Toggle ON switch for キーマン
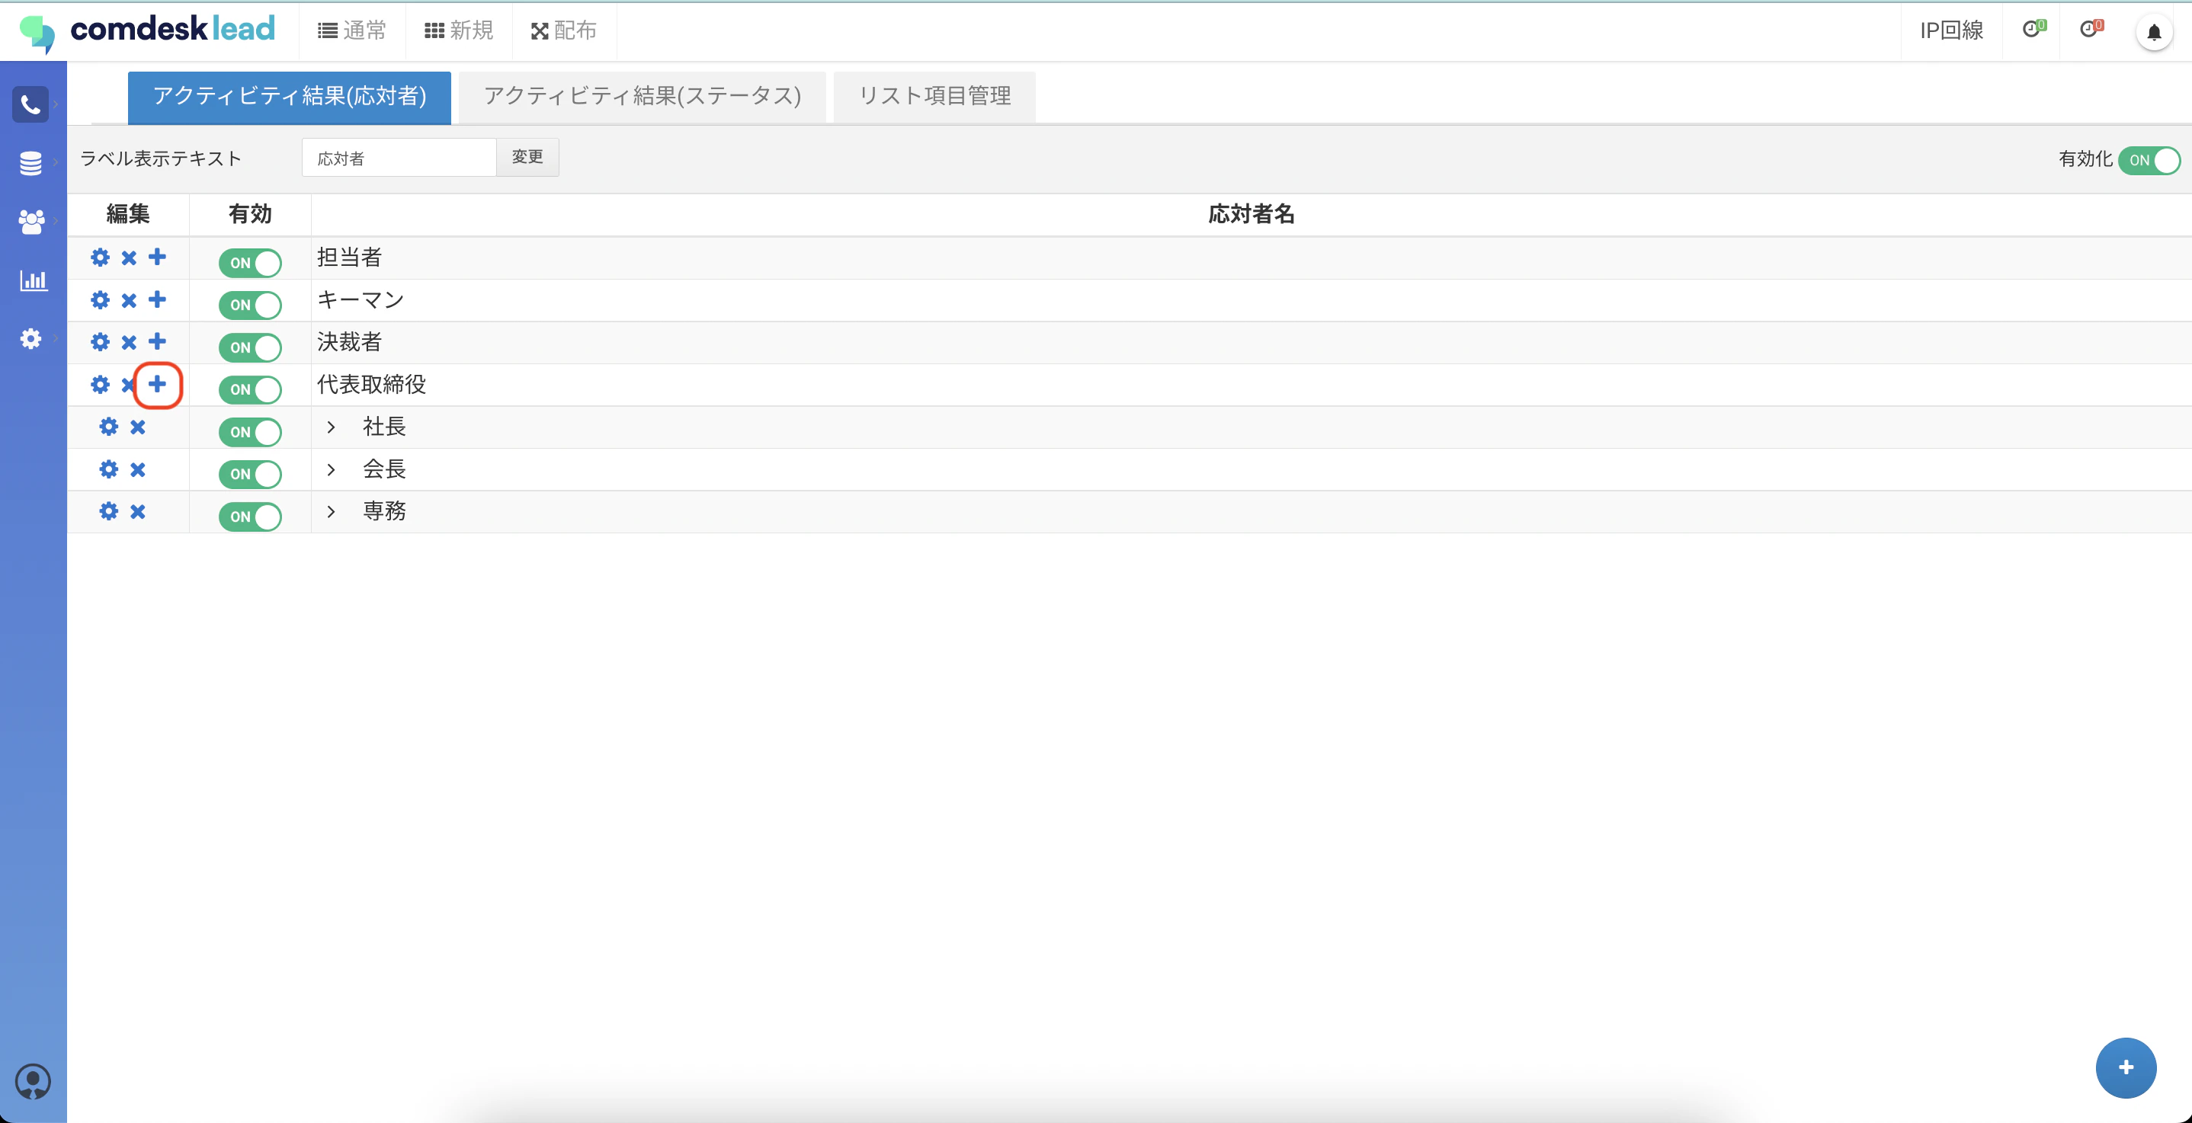2192x1123 pixels. pos(250,305)
